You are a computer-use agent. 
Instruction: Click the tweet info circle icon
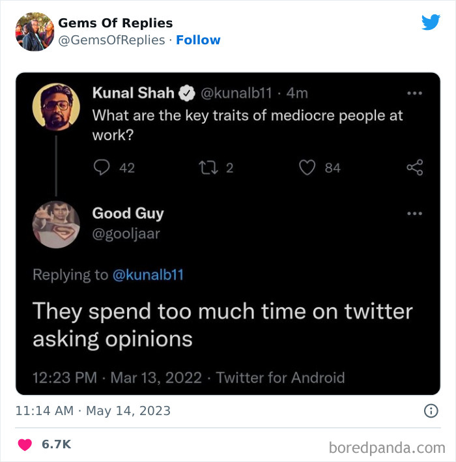431,411
